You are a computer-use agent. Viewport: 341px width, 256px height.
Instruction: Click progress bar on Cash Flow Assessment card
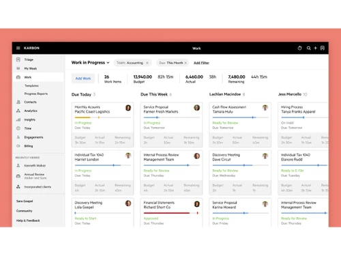(x=240, y=117)
